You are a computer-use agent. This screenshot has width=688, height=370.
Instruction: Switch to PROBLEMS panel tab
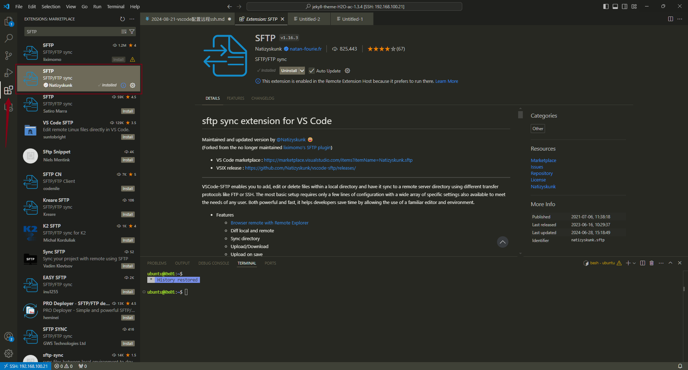[x=157, y=263]
